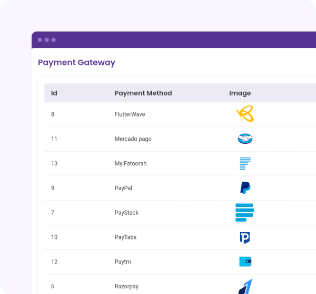
Task: Select the My Fatoorah row text
Action: coord(131,164)
